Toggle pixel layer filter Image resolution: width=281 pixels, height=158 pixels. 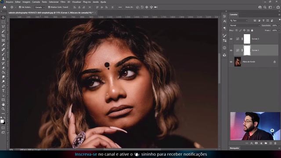pyautogui.click(x=255, y=21)
